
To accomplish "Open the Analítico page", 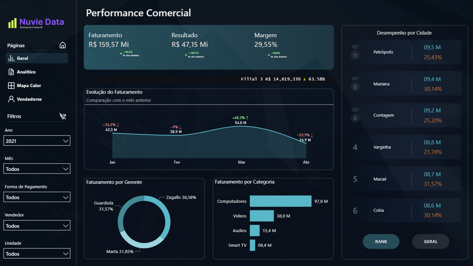I will (37, 72).
